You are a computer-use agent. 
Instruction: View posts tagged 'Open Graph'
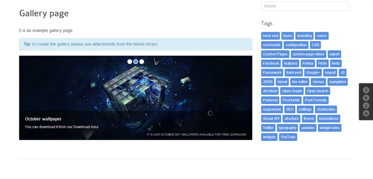[292, 91]
